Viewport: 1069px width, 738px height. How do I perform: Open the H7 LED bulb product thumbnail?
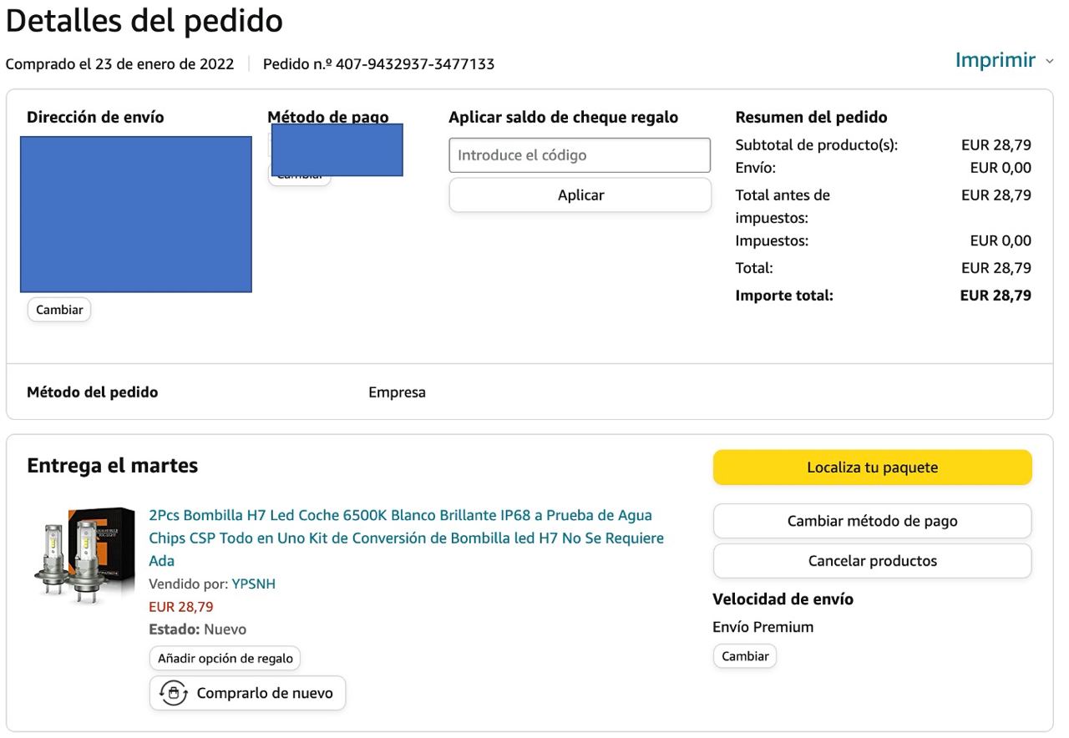(84, 552)
